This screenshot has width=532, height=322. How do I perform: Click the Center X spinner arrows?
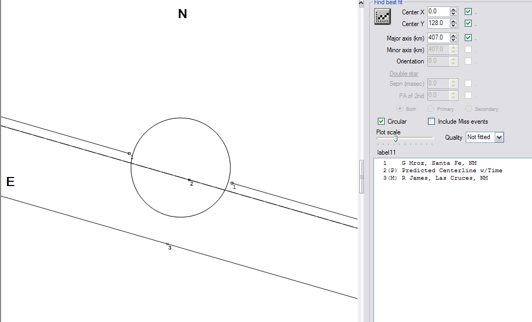(454, 12)
